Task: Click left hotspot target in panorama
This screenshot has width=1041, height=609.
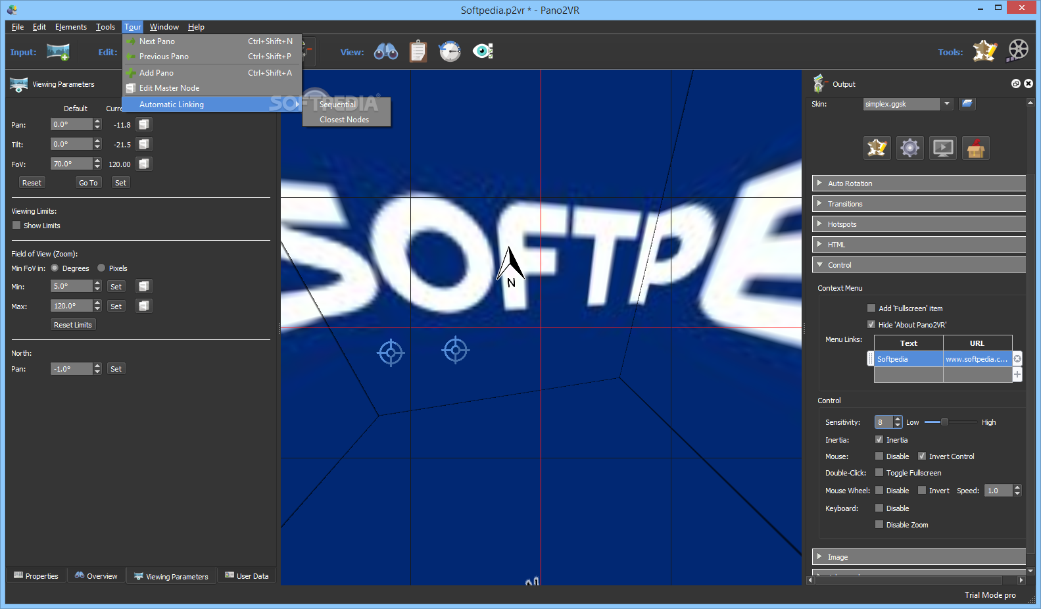Action: (391, 353)
